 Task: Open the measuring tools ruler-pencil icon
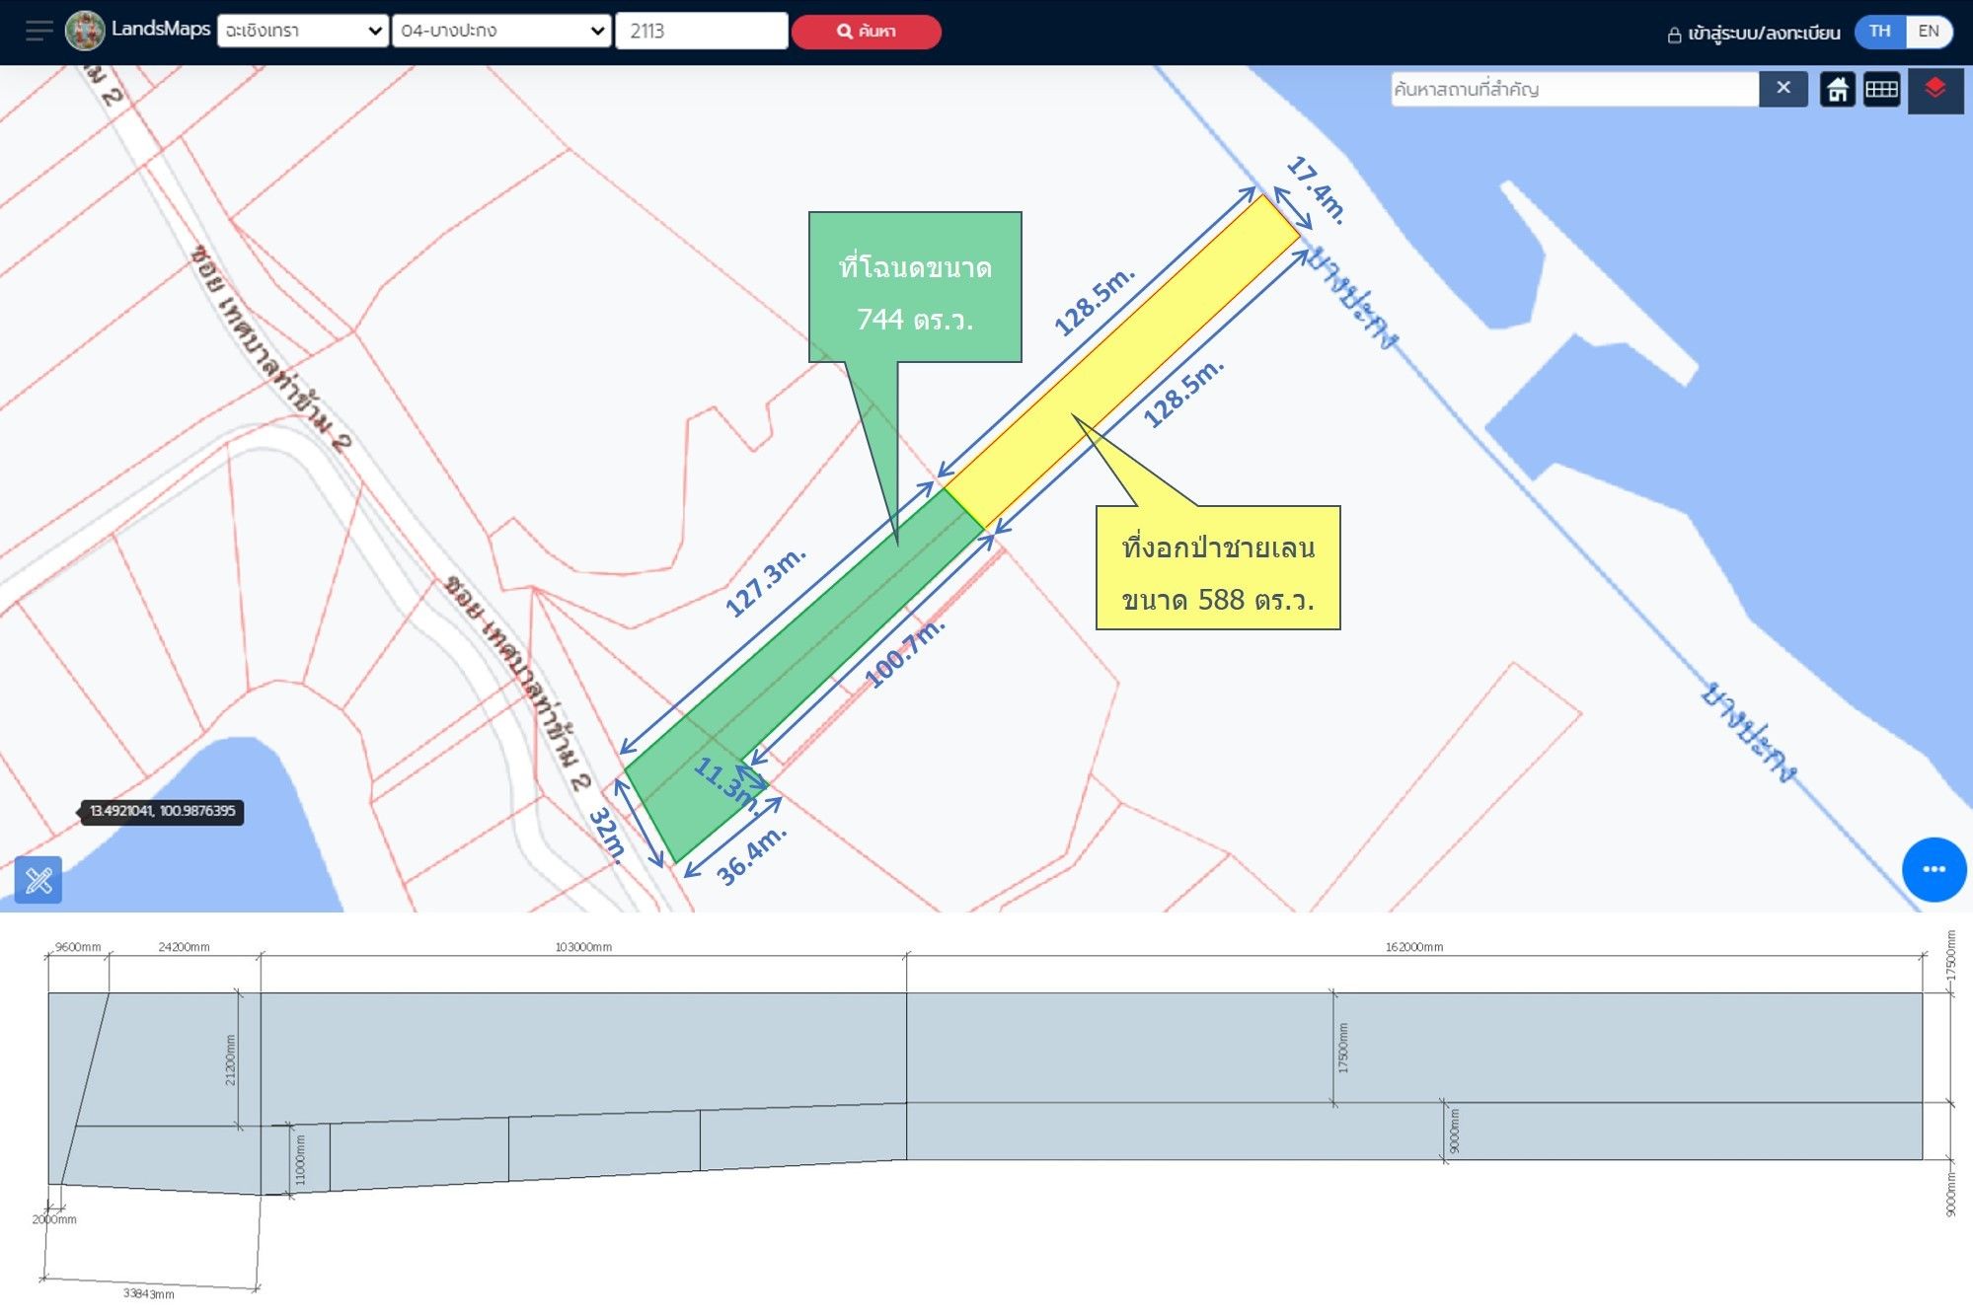[x=38, y=879]
